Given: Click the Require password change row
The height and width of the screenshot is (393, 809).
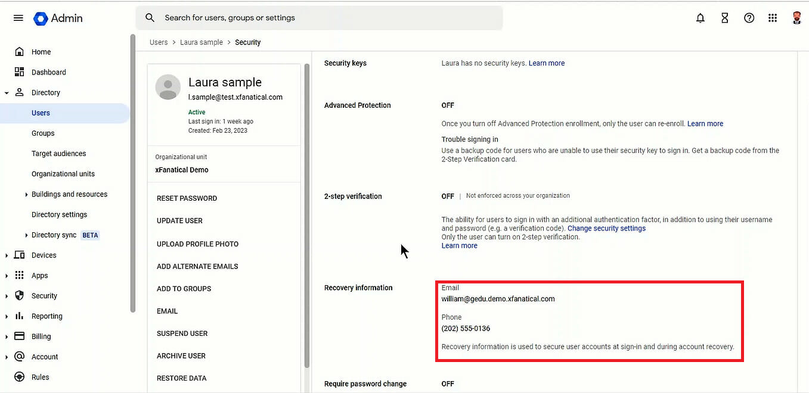Looking at the screenshot, I should click(554, 384).
